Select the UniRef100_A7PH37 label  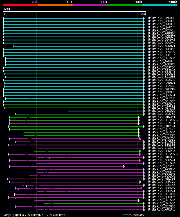[161, 61]
